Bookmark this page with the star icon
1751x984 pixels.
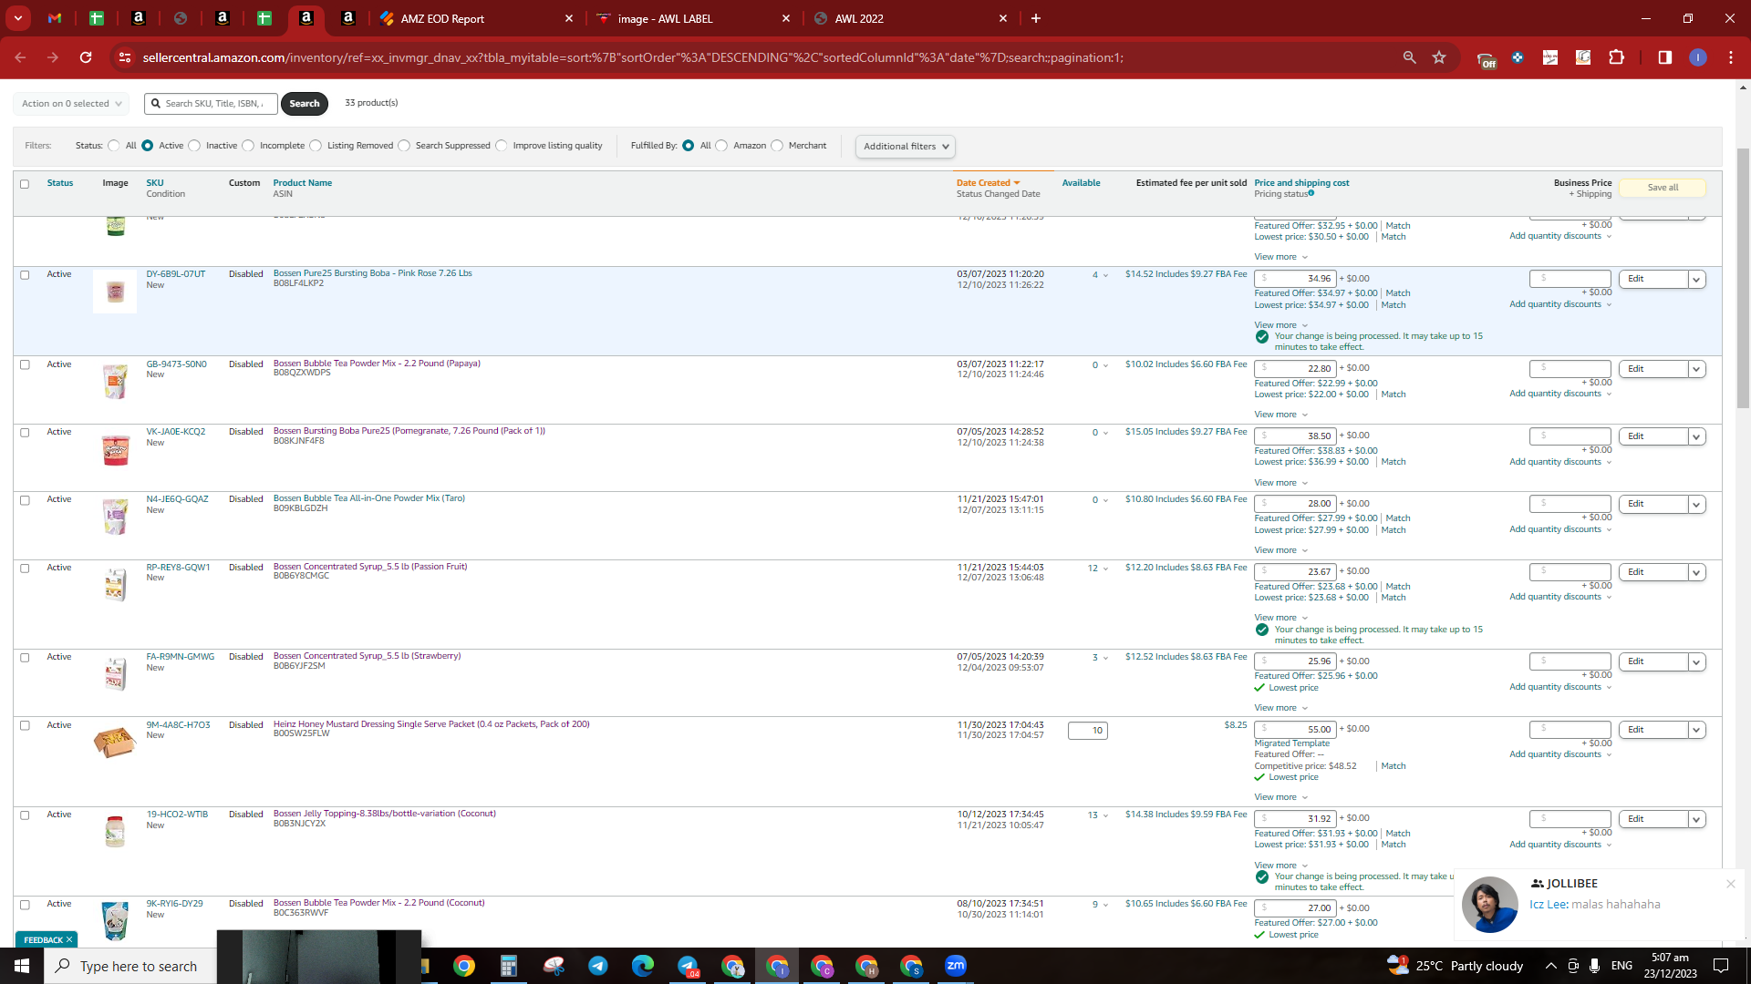[1439, 57]
